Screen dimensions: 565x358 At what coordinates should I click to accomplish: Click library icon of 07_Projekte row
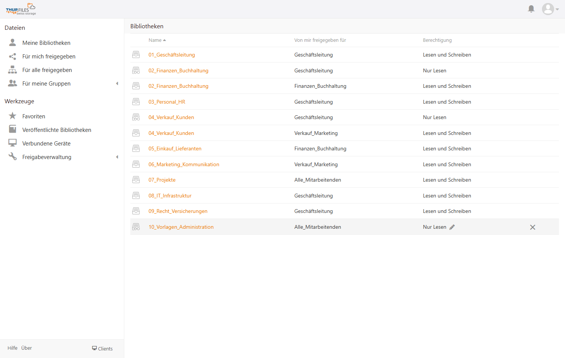click(x=136, y=180)
